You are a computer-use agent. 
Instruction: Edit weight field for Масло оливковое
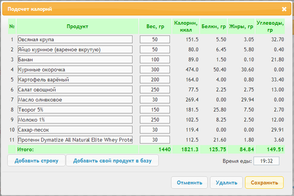(x=155, y=100)
